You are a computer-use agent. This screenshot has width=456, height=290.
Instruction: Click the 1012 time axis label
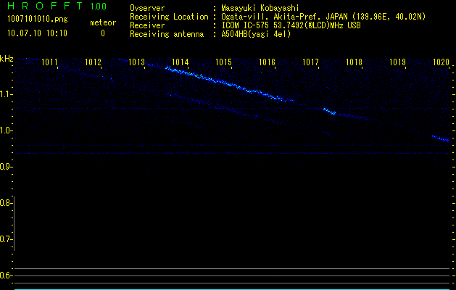tap(93, 62)
